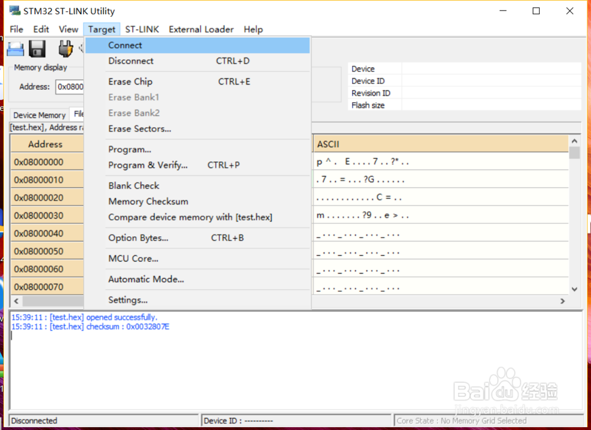
Task: Click the ASCII column header
Action: 440,144
